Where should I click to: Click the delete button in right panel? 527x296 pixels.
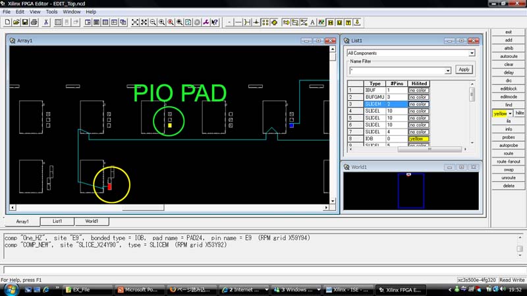coord(509,186)
